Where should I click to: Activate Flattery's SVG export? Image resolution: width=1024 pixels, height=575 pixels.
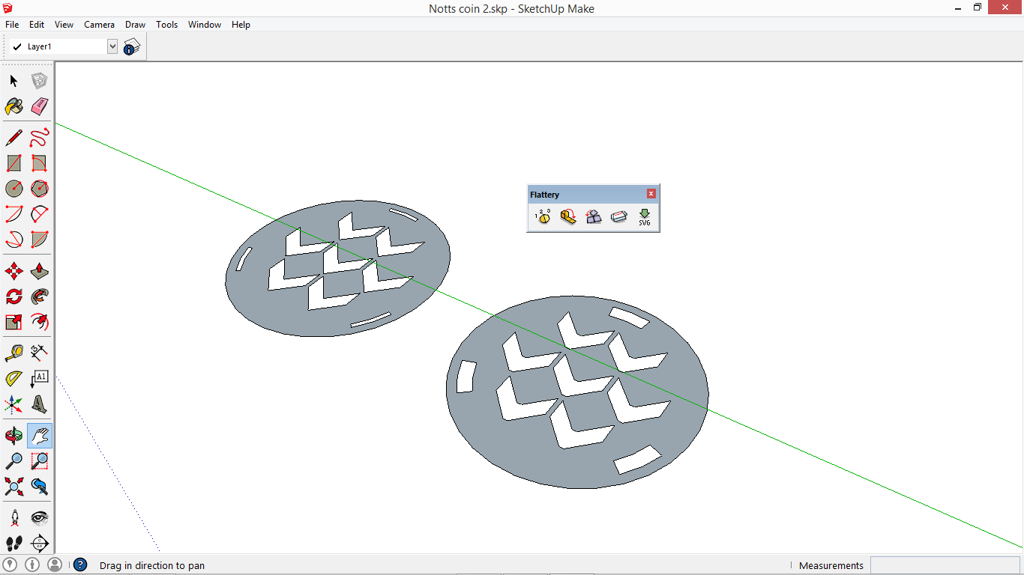644,217
